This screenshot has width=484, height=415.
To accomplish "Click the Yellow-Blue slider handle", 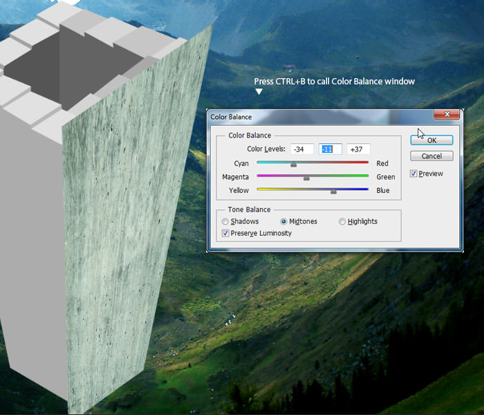I will [333, 192].
